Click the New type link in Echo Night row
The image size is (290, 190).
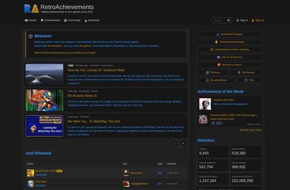click(160, 184)
